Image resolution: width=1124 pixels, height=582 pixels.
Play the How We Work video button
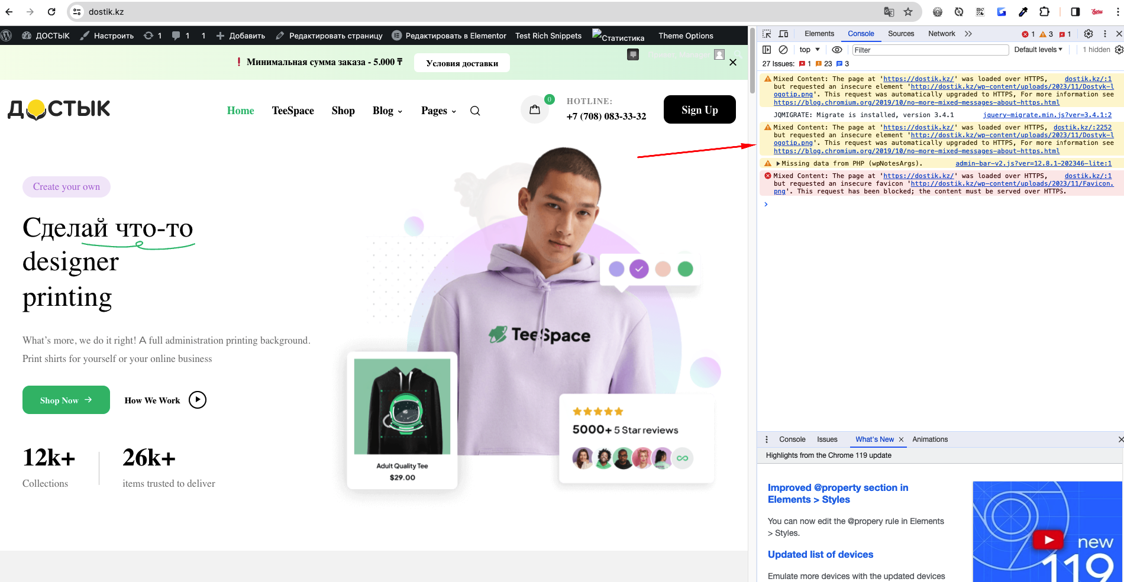[x=198, y=400]
